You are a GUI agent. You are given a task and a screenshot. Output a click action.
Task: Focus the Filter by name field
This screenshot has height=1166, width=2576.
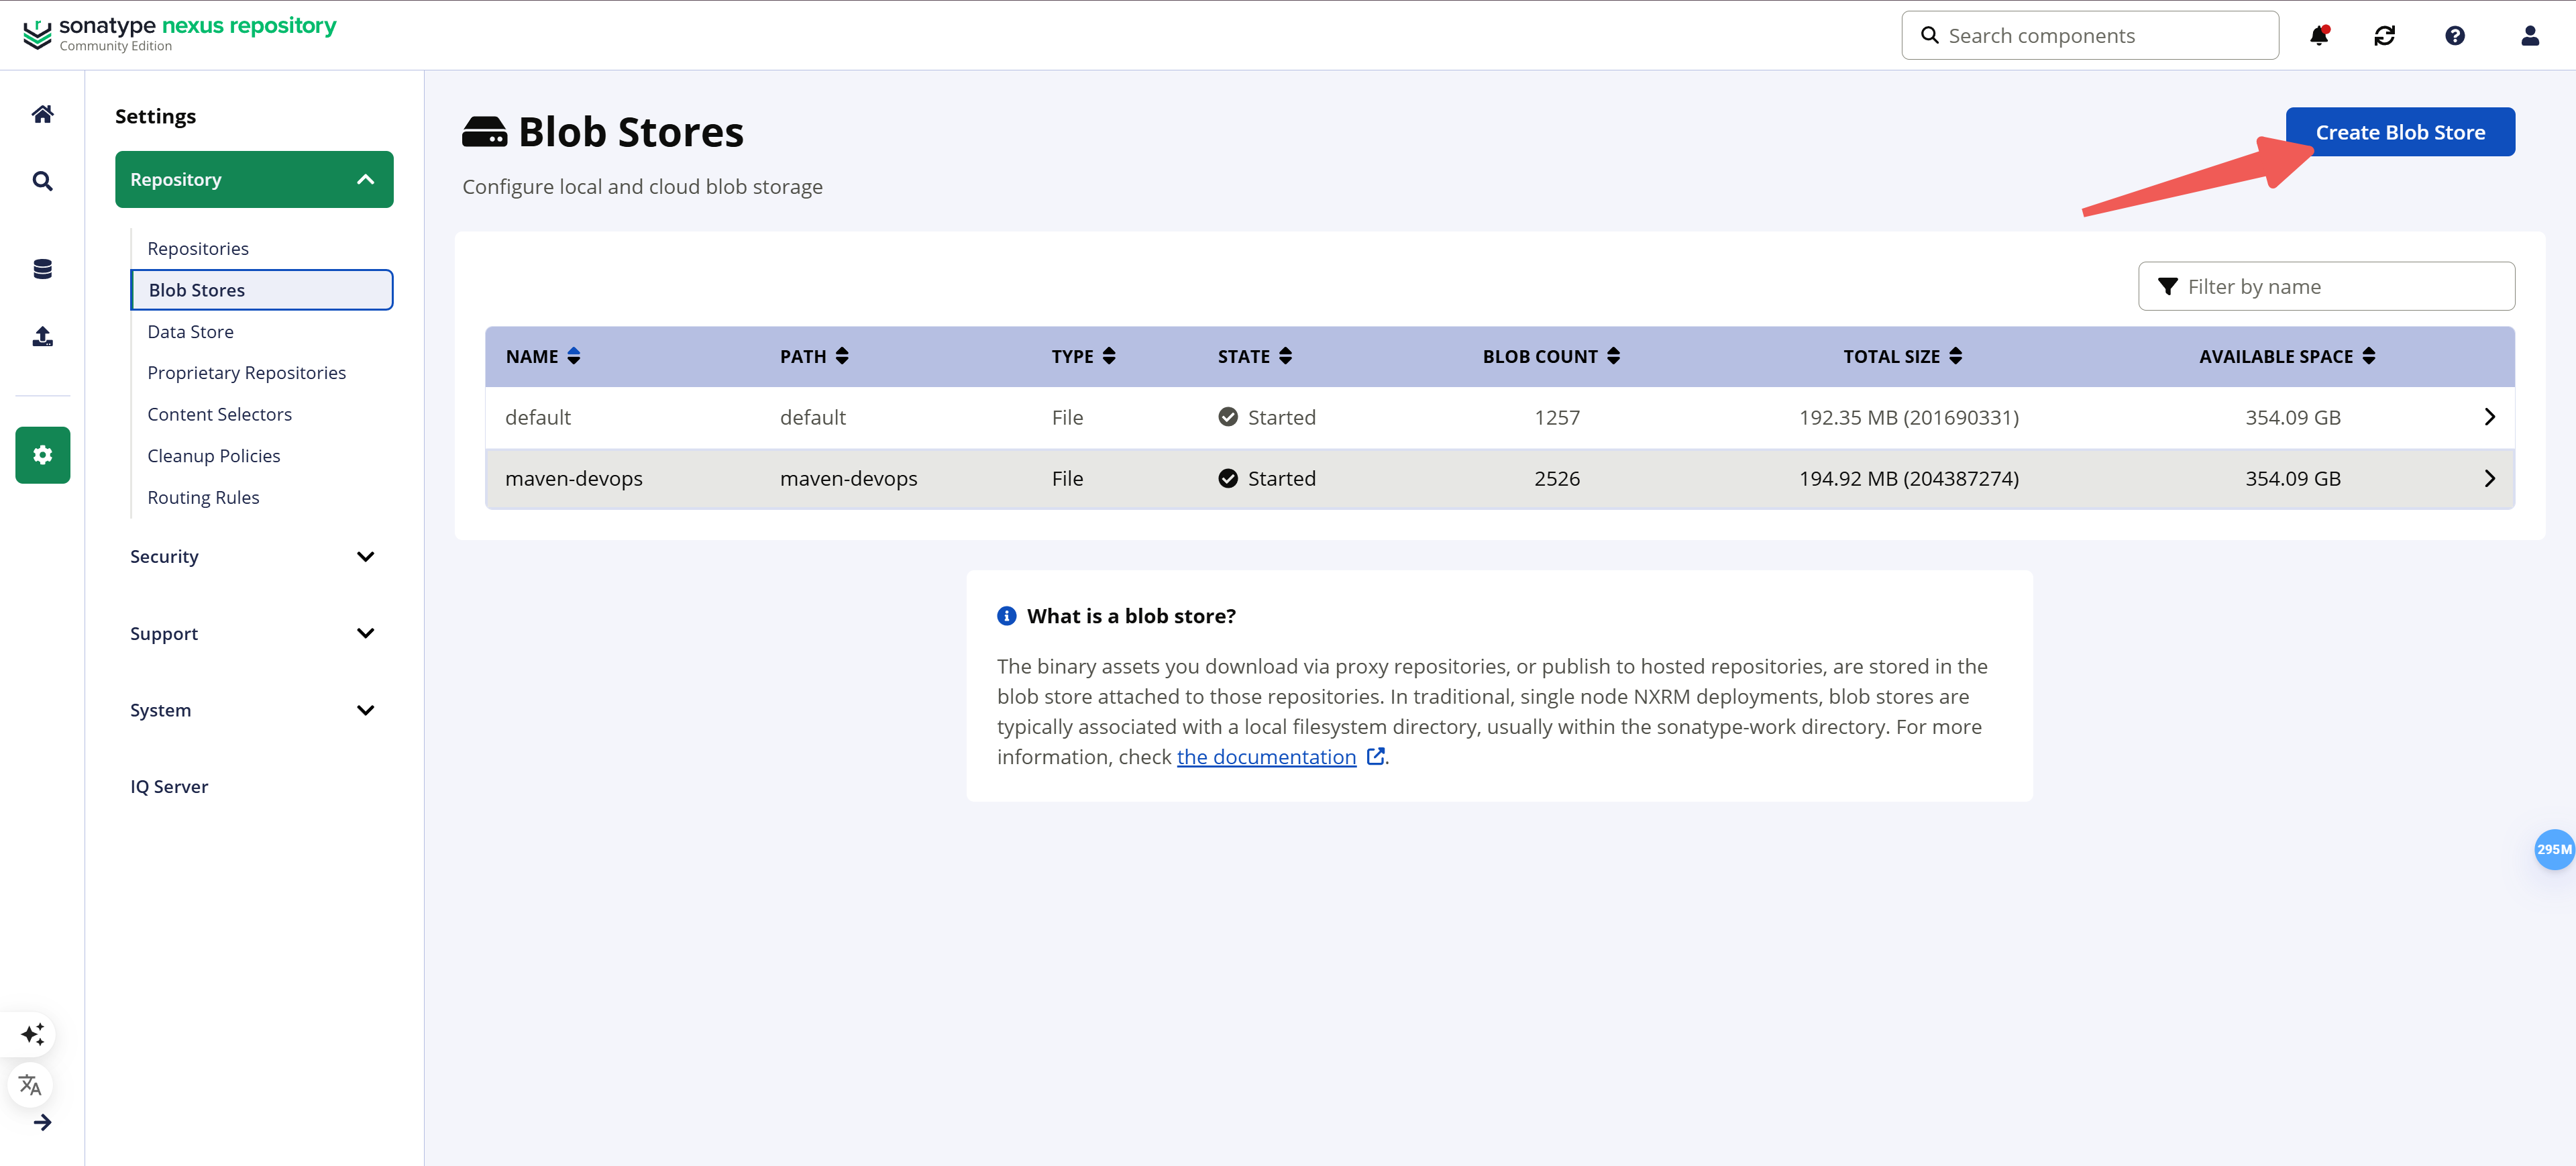2326,287
